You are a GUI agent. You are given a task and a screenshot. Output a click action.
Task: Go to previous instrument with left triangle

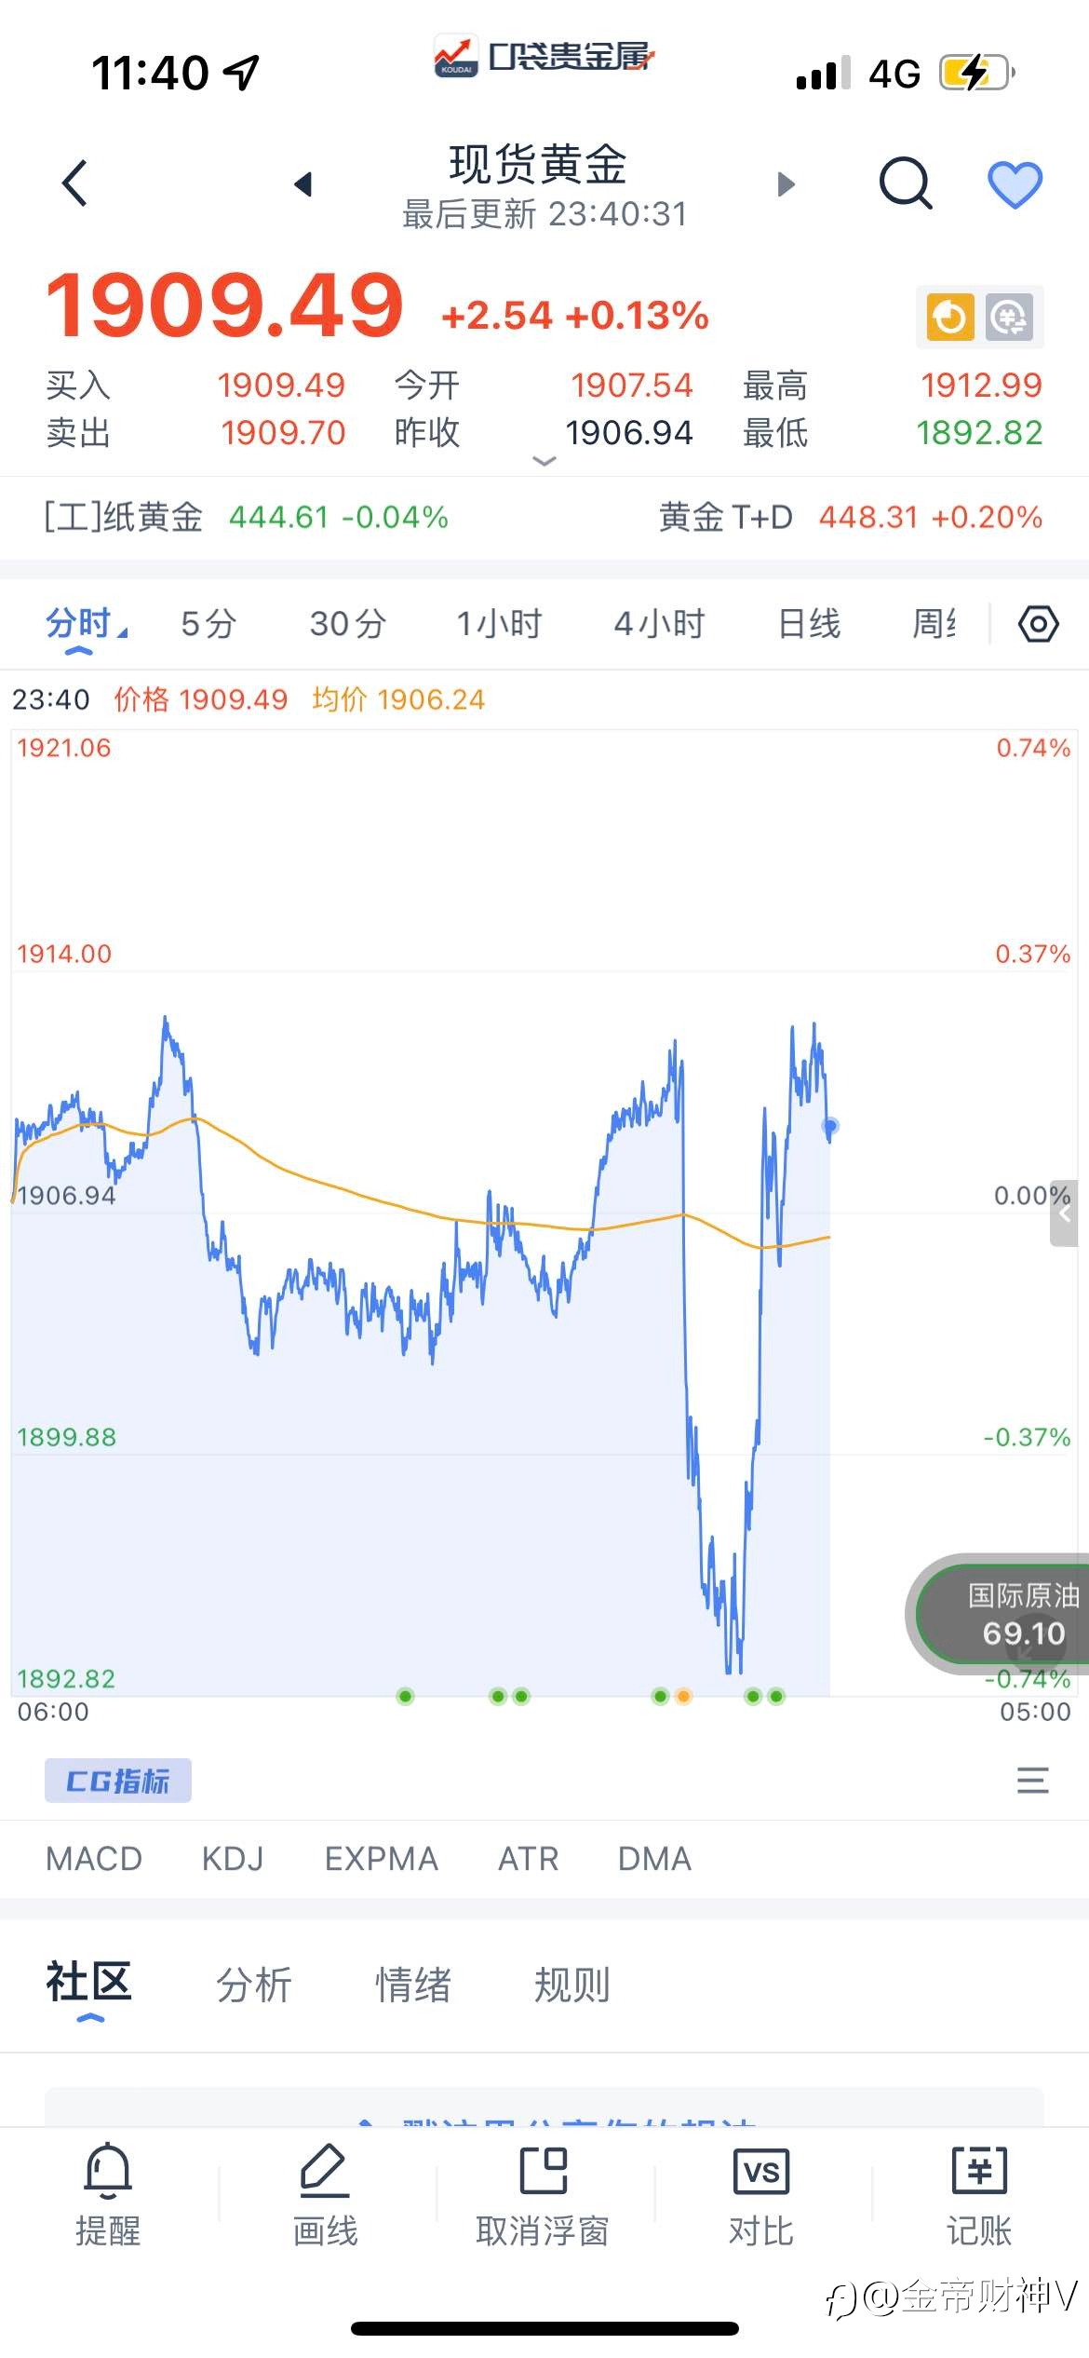[302, 183]
